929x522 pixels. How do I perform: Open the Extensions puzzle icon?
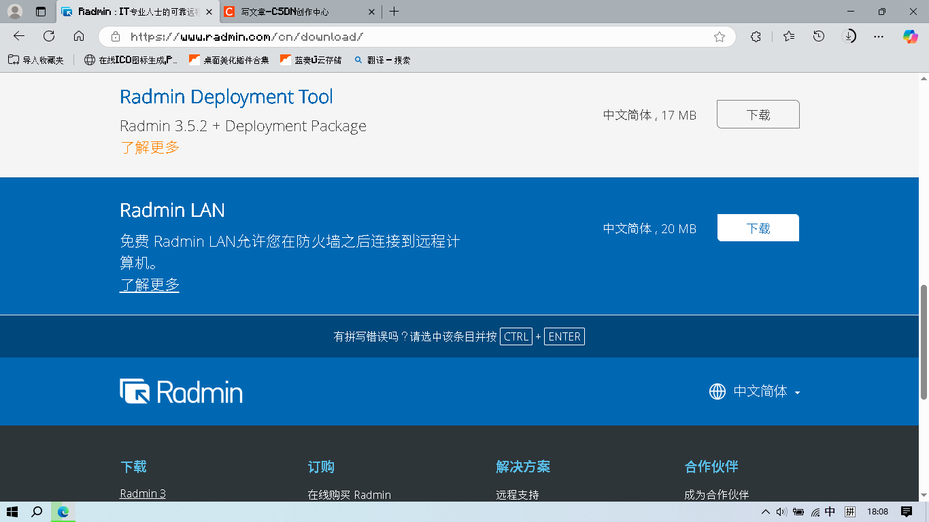click(x=756, y=37)
